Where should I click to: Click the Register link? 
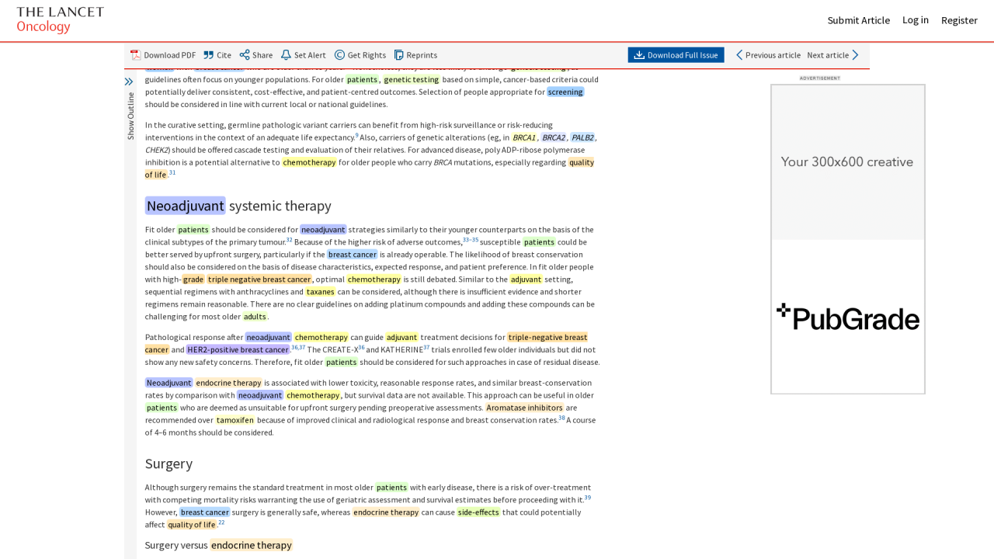959,20
